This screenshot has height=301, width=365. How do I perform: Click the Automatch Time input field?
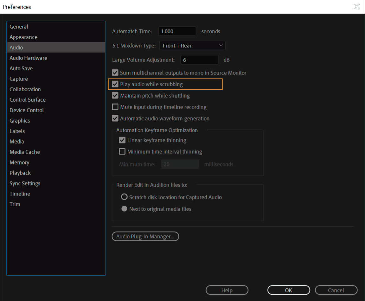point(177,31)
